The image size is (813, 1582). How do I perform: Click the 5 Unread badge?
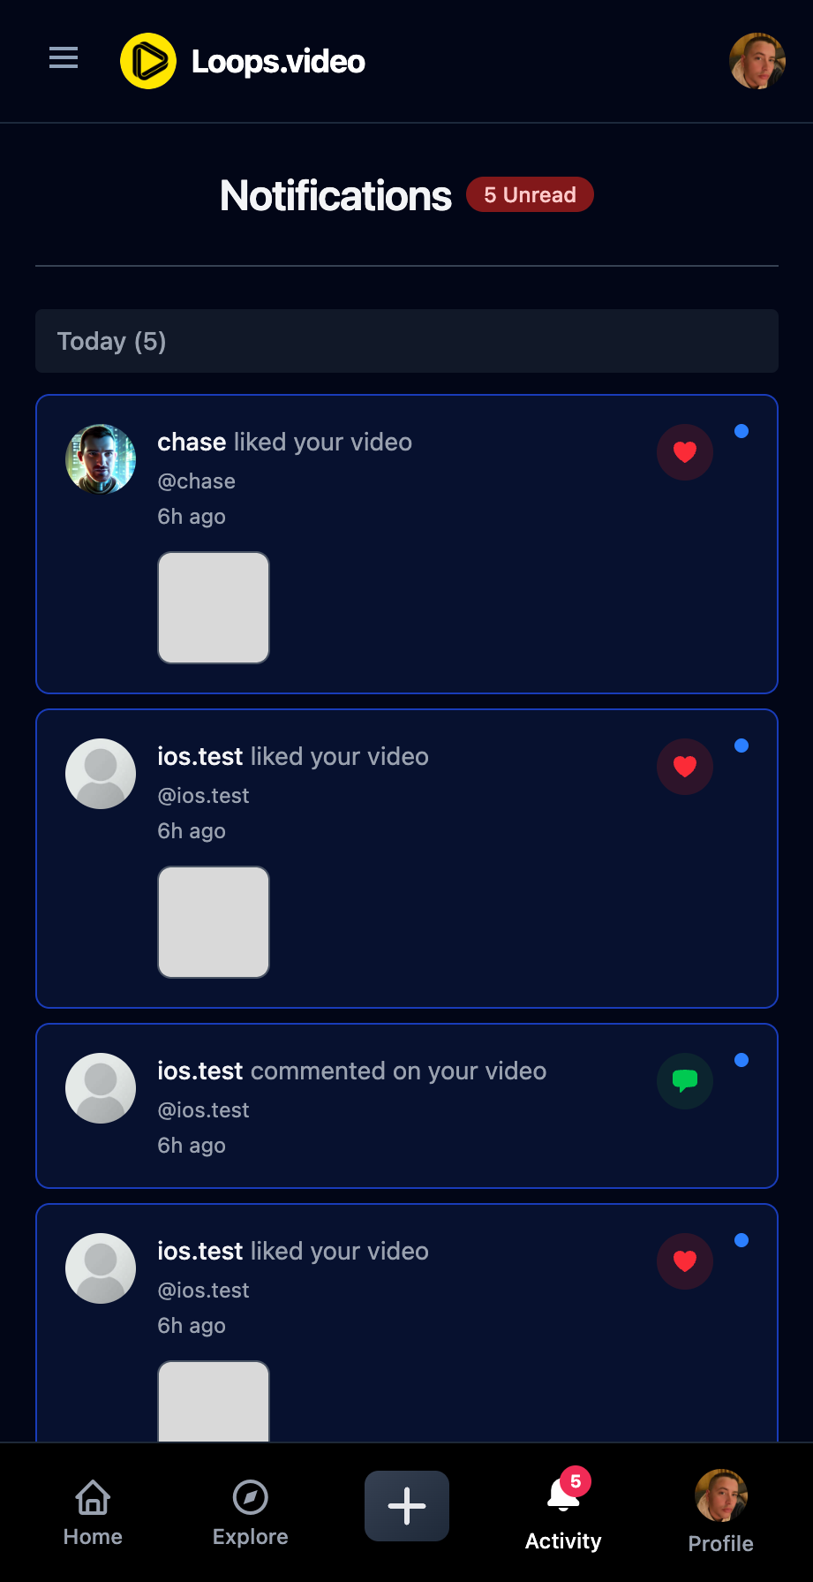click(x=530, y=194)
